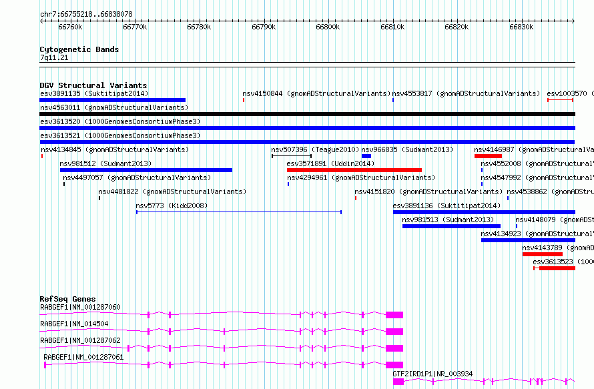
Task: Select the nsv4143789 red variant bar
Action: (x=543, y=254)
